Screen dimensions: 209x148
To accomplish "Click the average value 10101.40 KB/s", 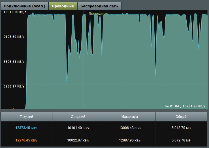I will tap(78, 128).
